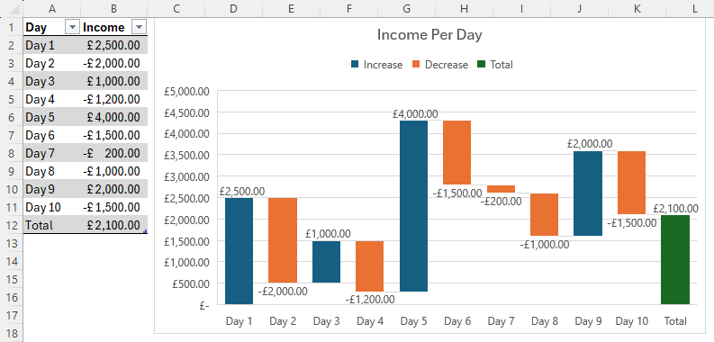Click the small orange Day 7 bar
Image resolution: width=714 pixels, height=342 pixels.
(x=501, y=188)
